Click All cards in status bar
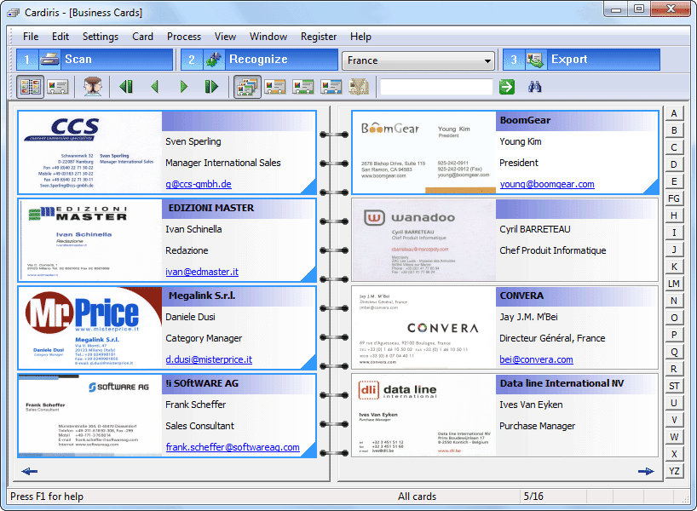 (x=417, y=497)
